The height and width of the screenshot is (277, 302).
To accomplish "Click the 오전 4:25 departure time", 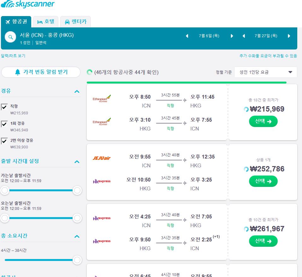I will 140,216.
